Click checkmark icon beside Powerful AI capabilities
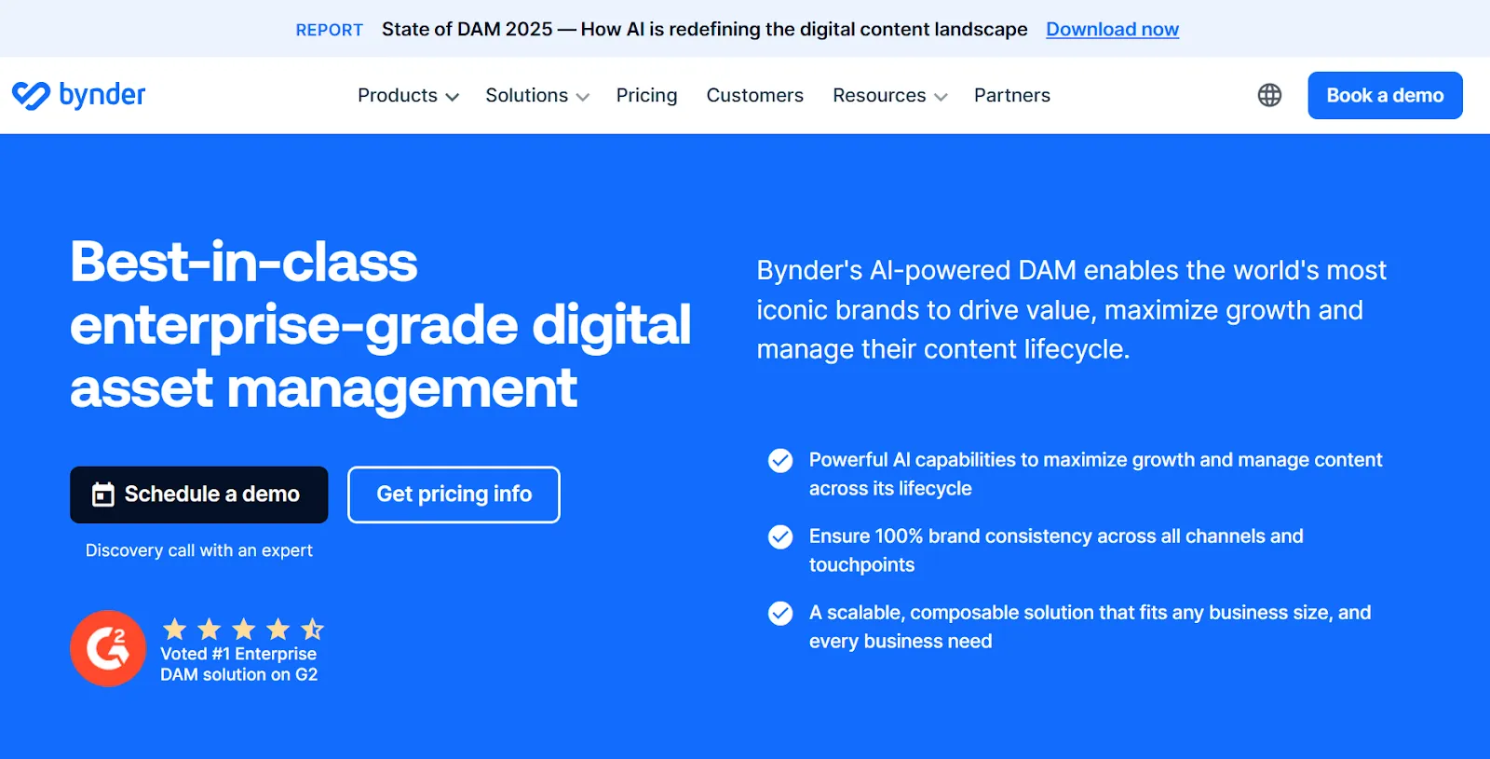 780,460
